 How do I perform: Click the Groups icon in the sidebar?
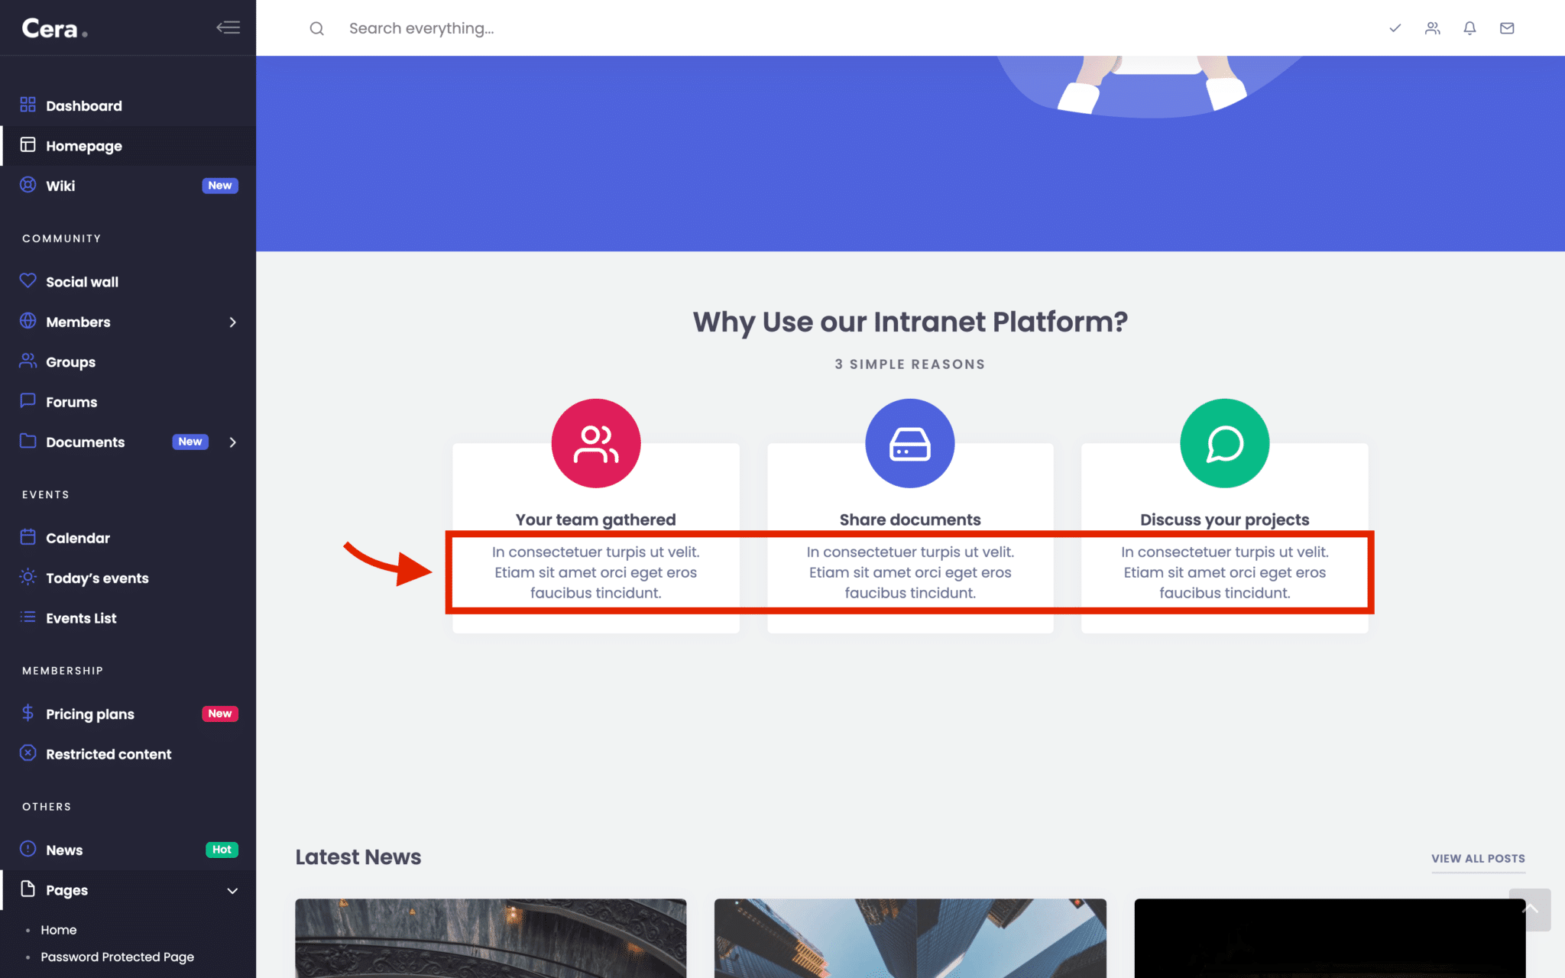[28, 361]
